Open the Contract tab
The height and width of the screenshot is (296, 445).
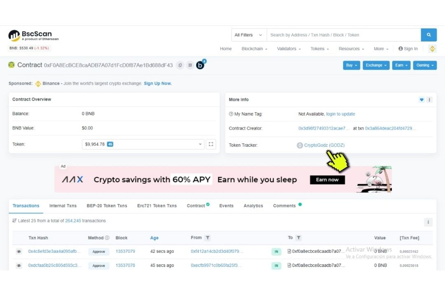coord(198,206)
